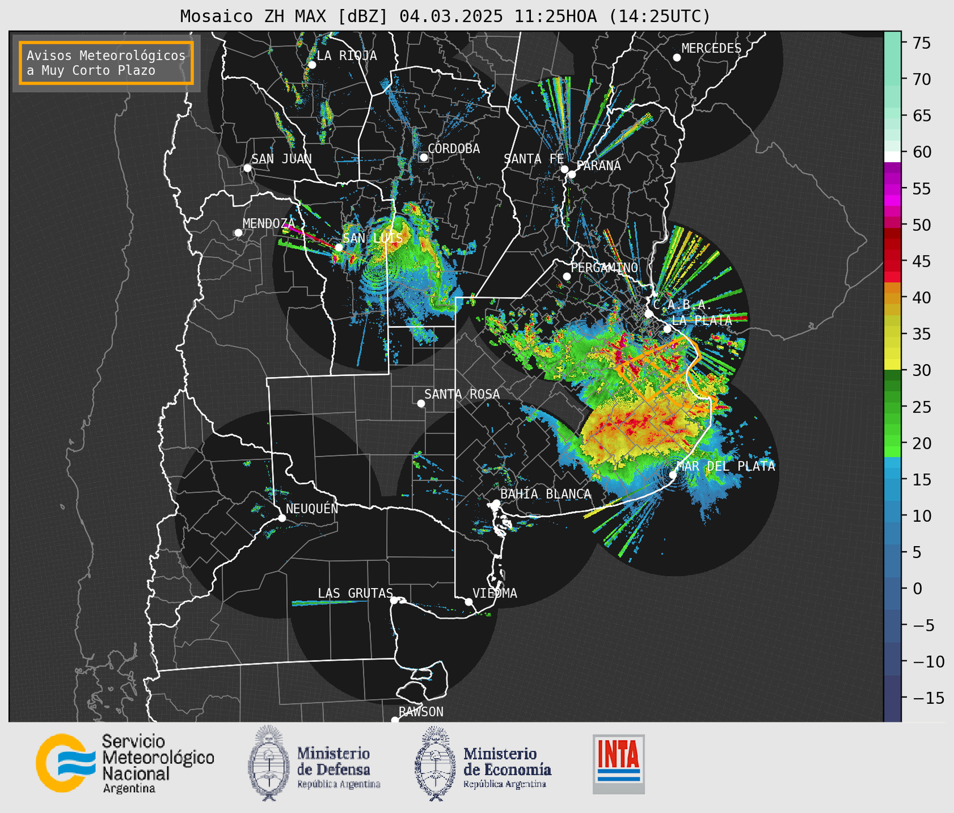Click the Servicio Meteorológico Nacional Argentina text
The height and width of the screenshot is (813, 954).
tap(158, 763)
